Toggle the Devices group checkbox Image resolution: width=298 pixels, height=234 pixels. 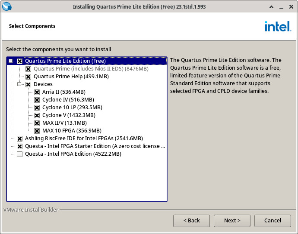(x=29, y=84)
